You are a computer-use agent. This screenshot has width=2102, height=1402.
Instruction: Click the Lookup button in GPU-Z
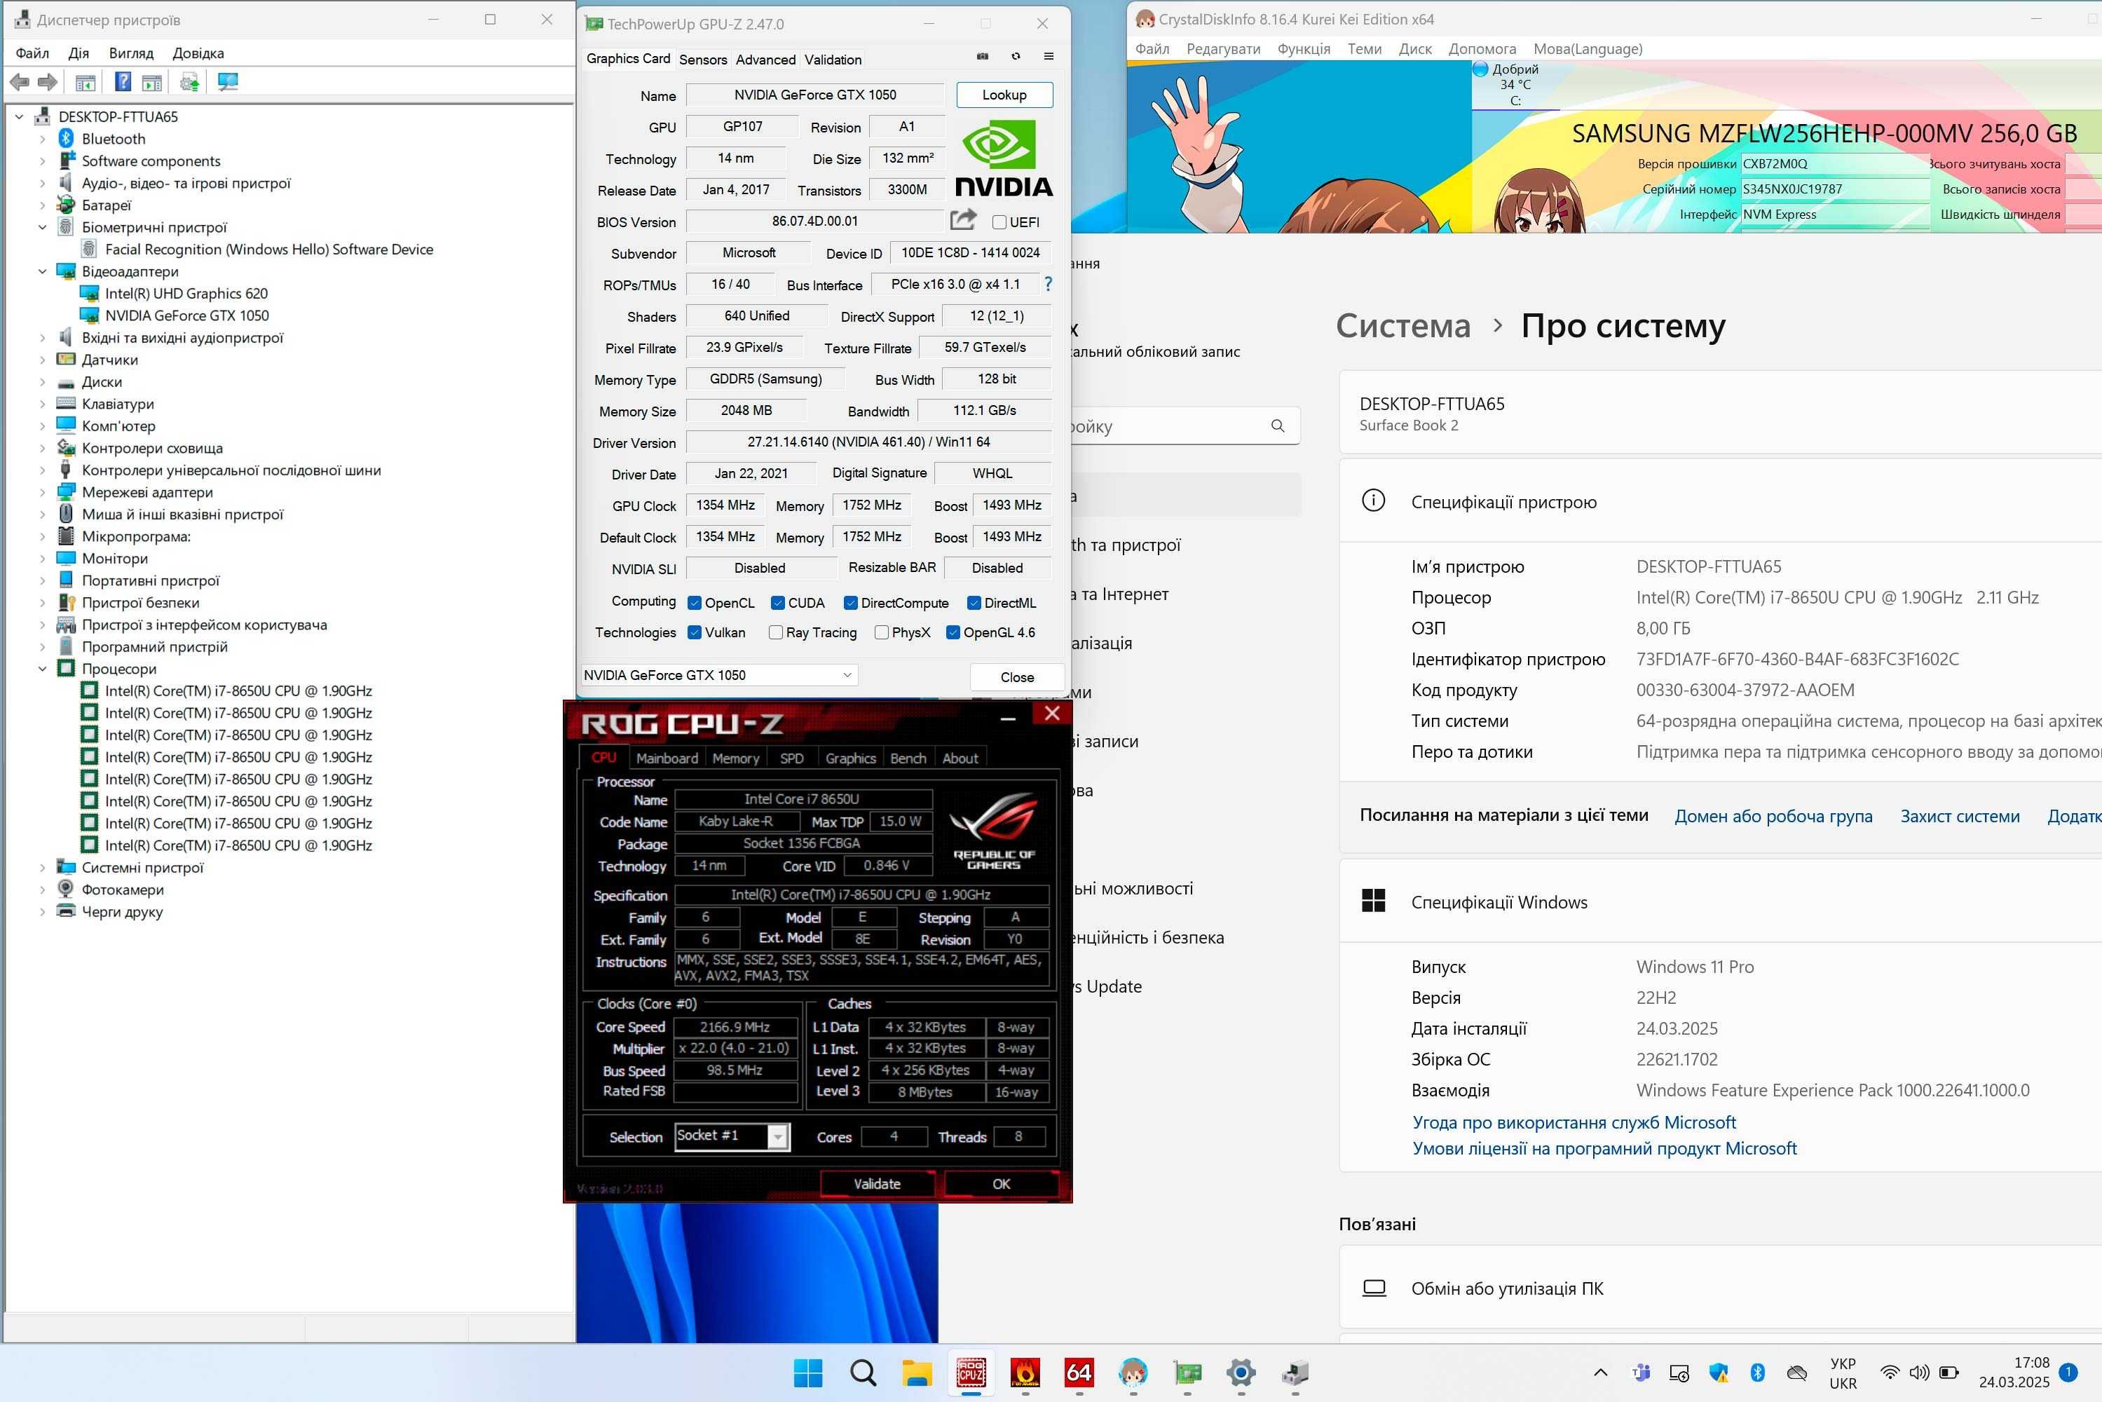(1004, 95)
